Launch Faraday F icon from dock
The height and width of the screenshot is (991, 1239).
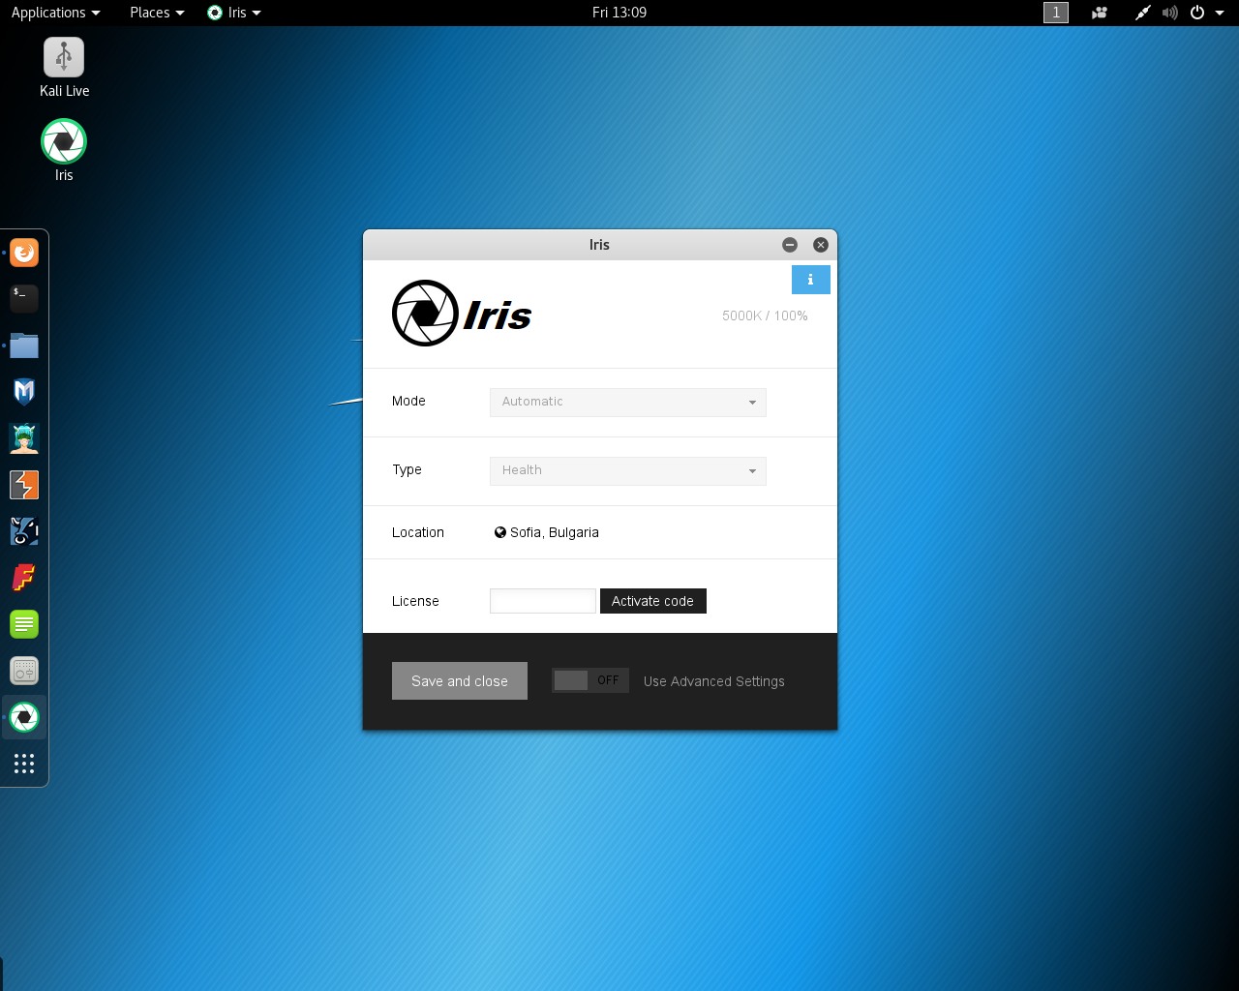point(24,578)
